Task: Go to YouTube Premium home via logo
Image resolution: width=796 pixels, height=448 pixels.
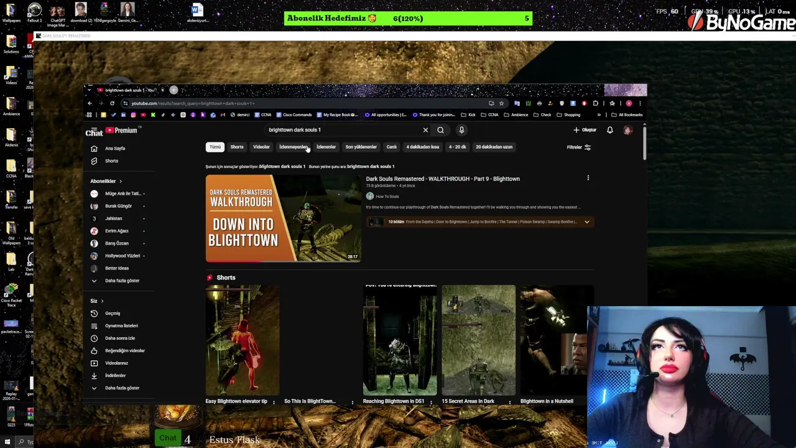Action: pyautogui.click(x=121, y=130)
